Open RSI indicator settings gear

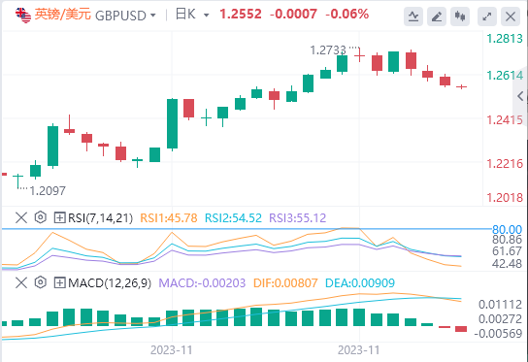coord(41,217)
